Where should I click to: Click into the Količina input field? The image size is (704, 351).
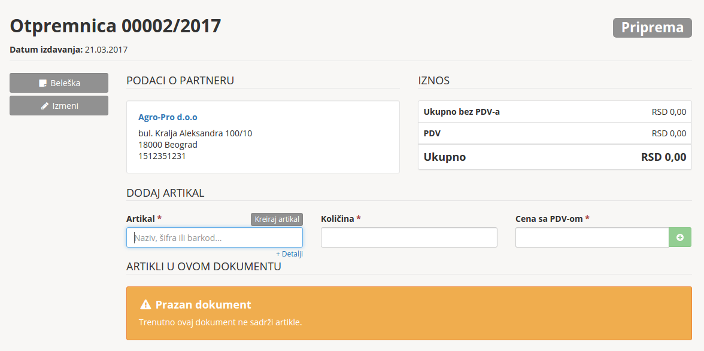click(409, 237)
